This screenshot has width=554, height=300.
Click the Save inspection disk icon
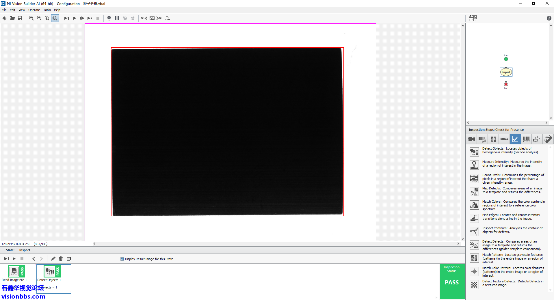[20, 18]
